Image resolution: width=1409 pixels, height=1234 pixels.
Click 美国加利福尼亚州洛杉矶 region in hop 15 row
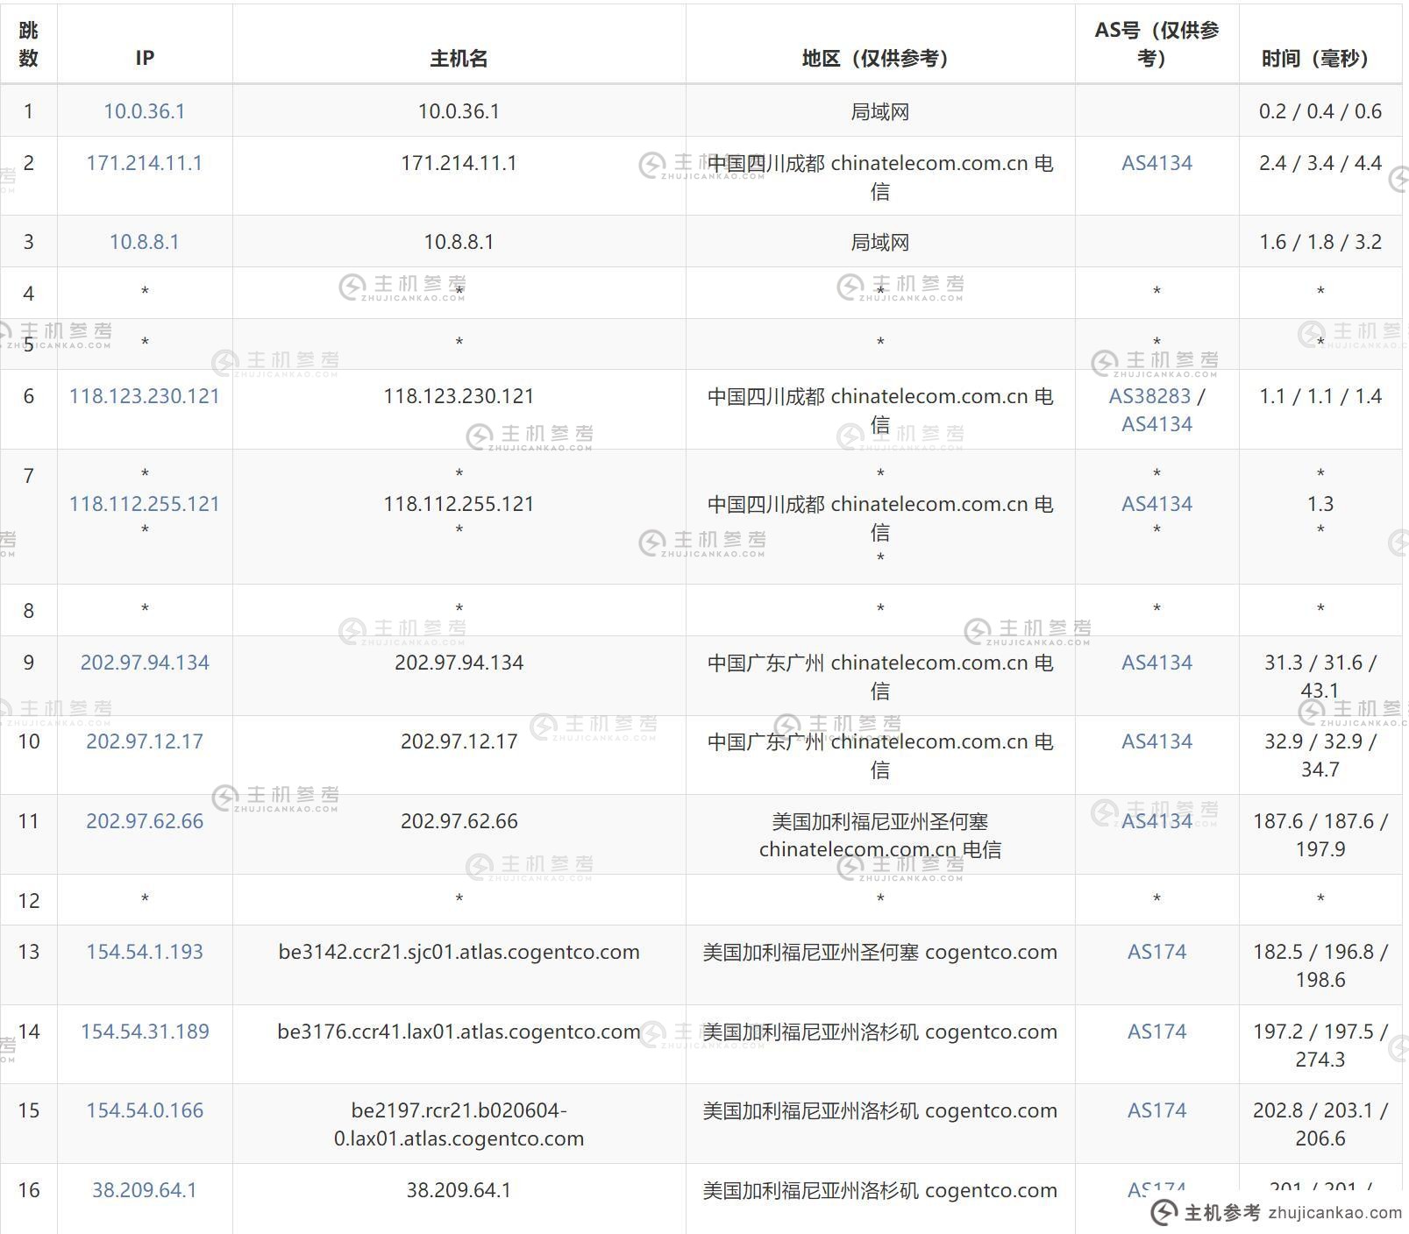[880, 1110]
